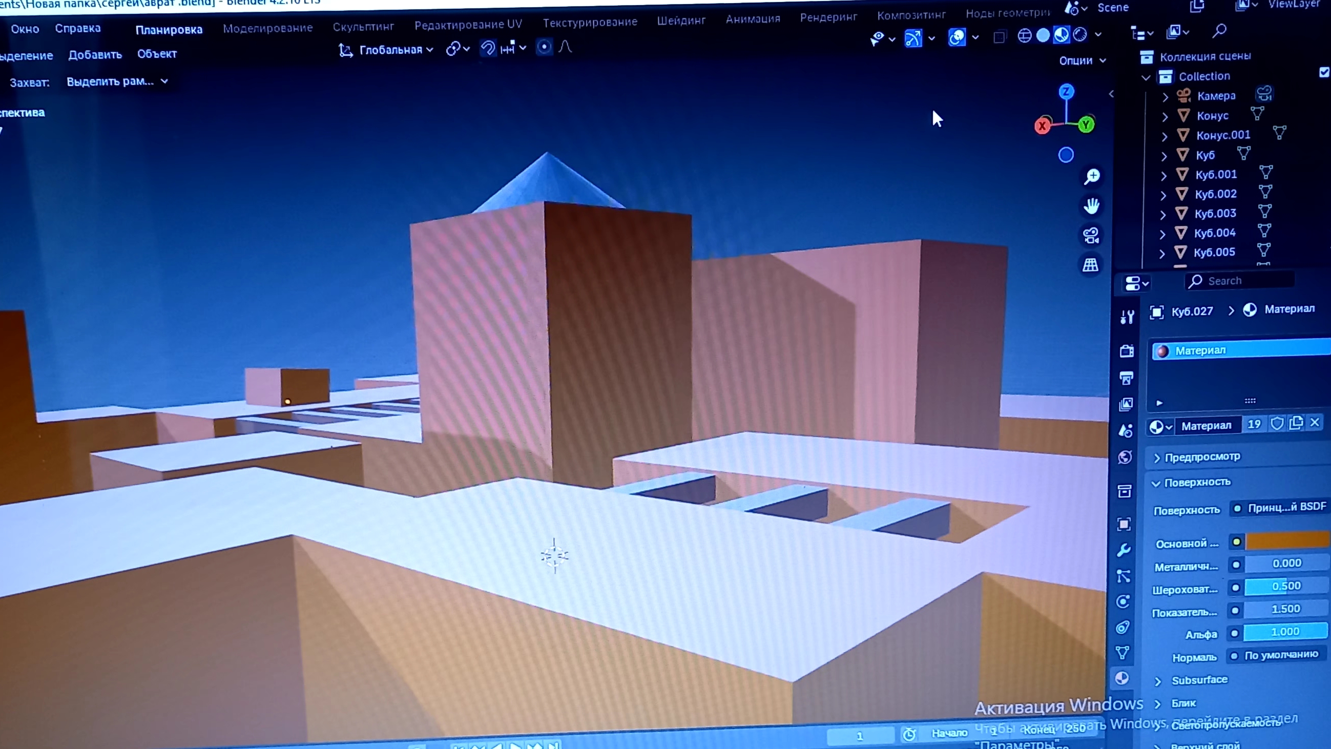Open the Modifiers wrench properties tab
1331x749 pixels.
click(1124, 551)
